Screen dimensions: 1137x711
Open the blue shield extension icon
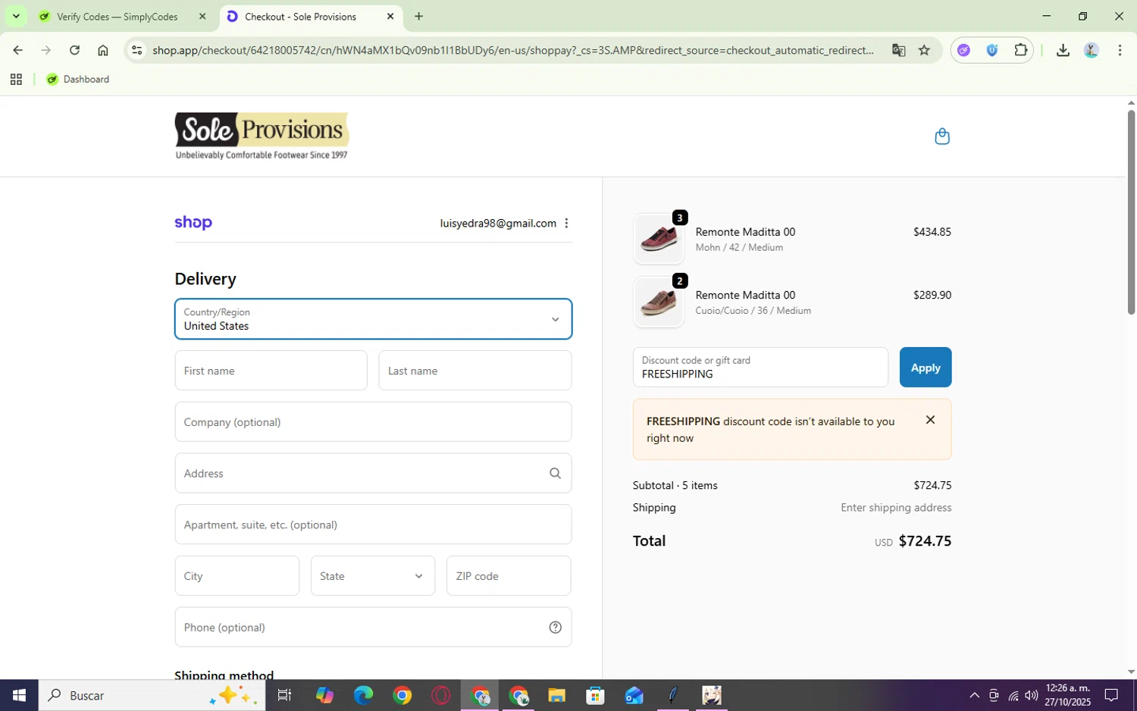click(x=992, y=50)
